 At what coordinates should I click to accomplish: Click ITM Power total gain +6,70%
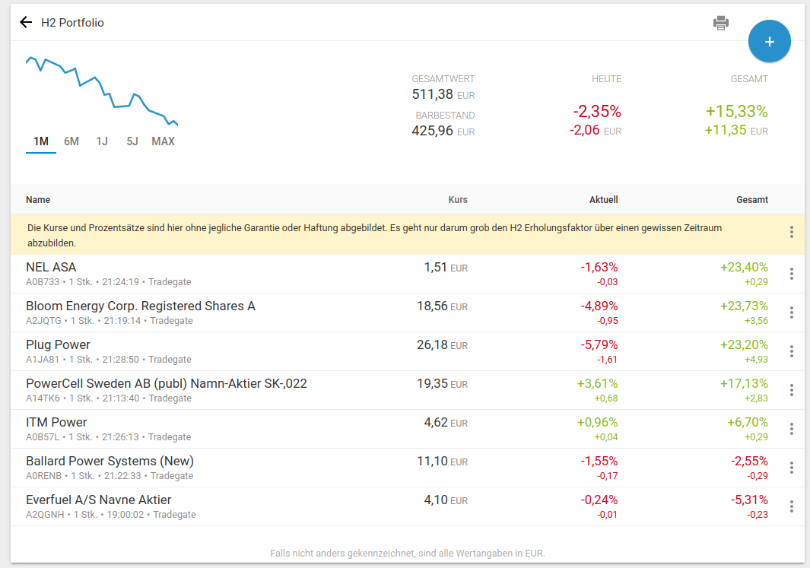748,422
